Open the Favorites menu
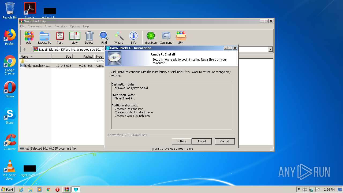Image resolution: width=343 pixels, height=193 pixels. click(61, 26)
